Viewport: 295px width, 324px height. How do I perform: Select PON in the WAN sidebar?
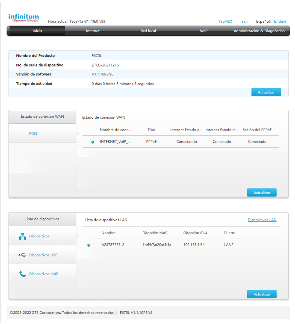point(33,133)
